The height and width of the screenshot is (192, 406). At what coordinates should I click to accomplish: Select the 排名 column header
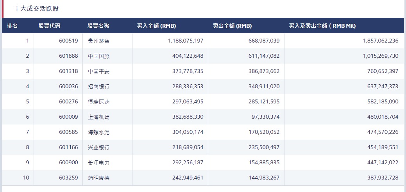point(13,26)
